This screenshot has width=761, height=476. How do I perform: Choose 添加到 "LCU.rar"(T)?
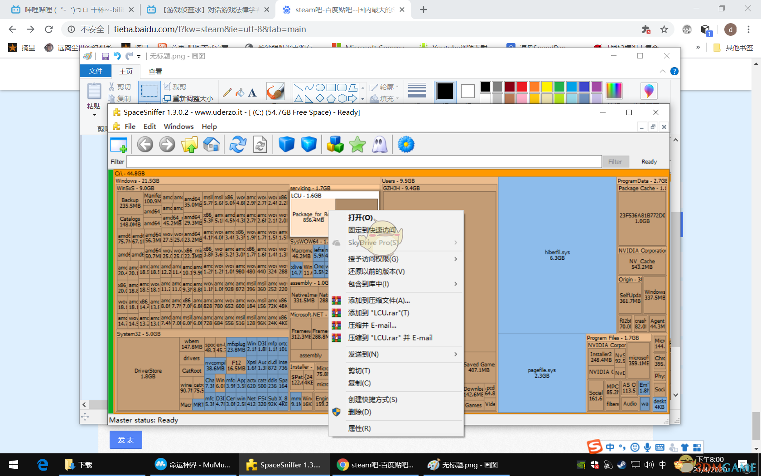coord(397,313)
